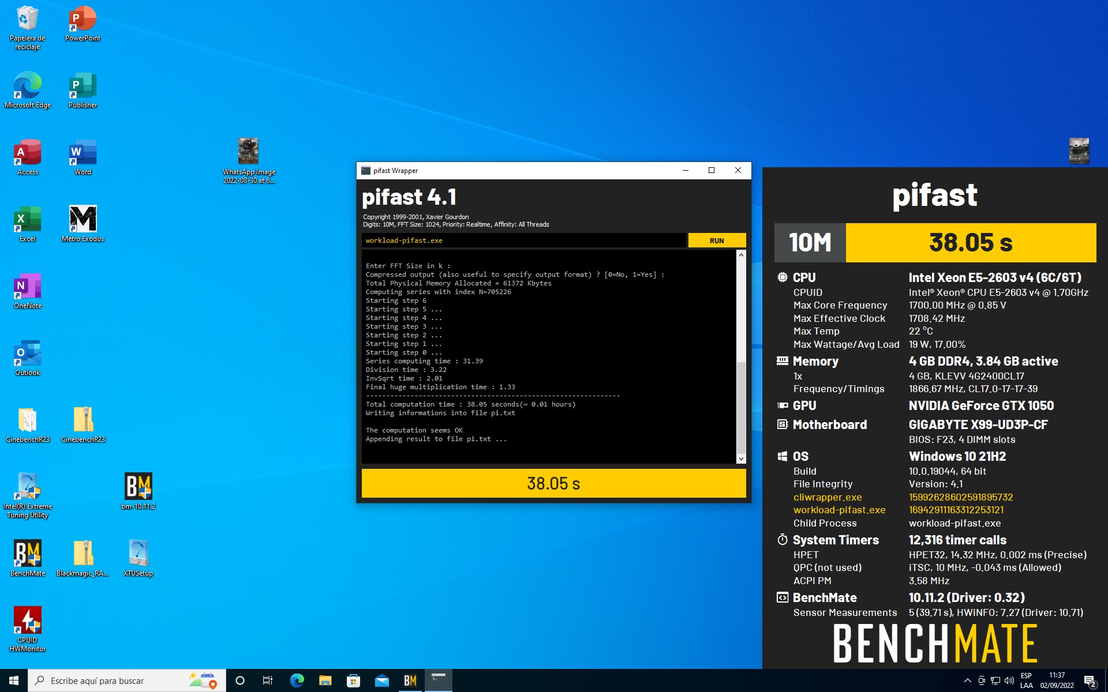This screenshot has height=692, width=1108.
Task: Click the pifast Wrapper title bar icon
Action: 366,170
